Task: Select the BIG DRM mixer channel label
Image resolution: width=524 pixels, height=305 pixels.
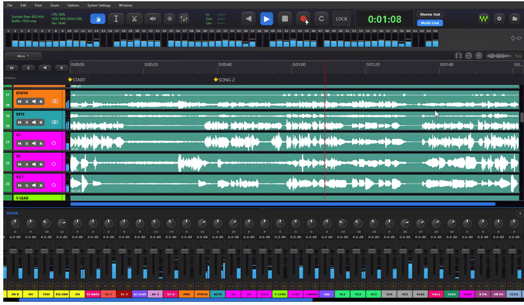Action: (61, 295)
